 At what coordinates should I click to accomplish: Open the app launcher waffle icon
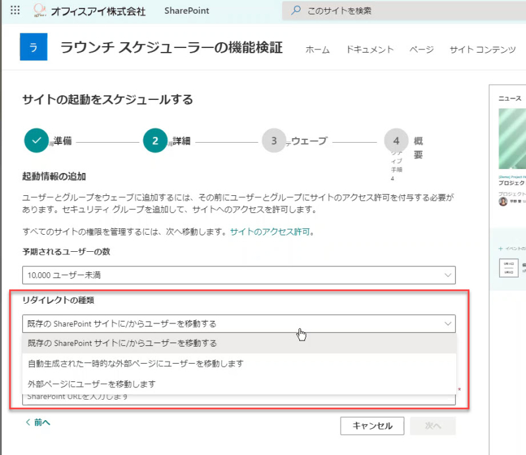click(x=15, y=10)
